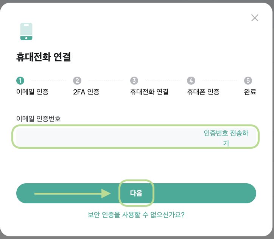This screenshot has height=239, width=274.
Task: Click the 휴대폰 인증 step label
Action: click(203, 92)
